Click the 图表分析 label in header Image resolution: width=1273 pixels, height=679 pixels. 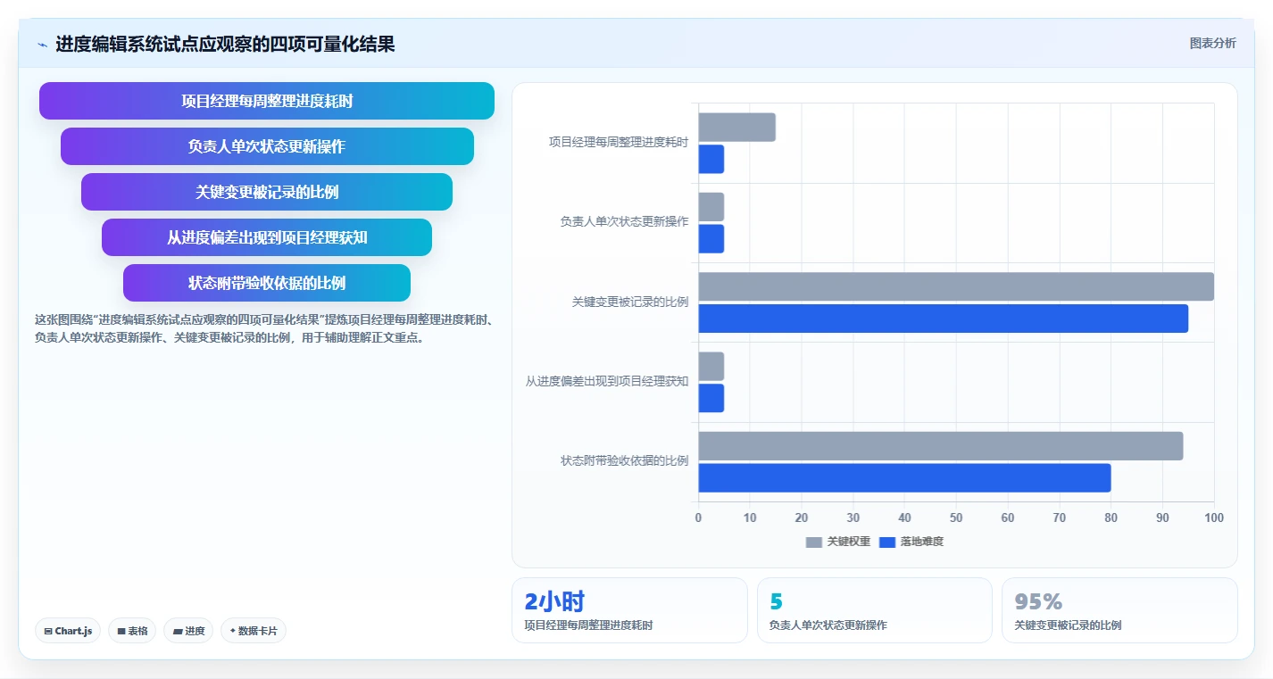(1212, 43)
